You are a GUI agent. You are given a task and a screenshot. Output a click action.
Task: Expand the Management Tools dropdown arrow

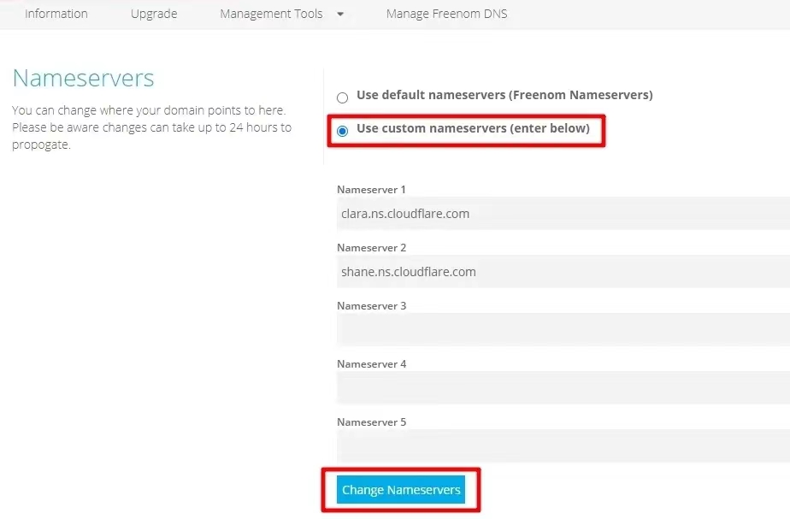(x=340, y=15)
